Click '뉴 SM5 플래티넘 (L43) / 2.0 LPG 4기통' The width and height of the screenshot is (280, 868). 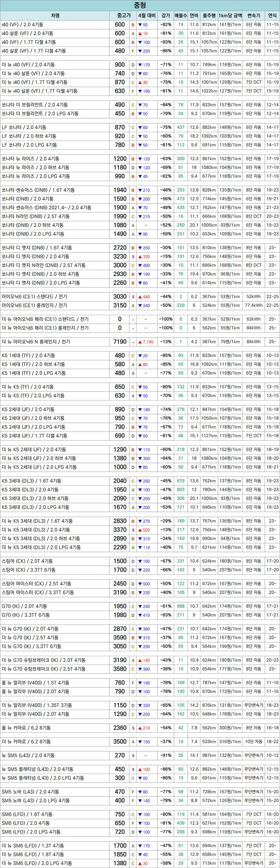(43, 778)
